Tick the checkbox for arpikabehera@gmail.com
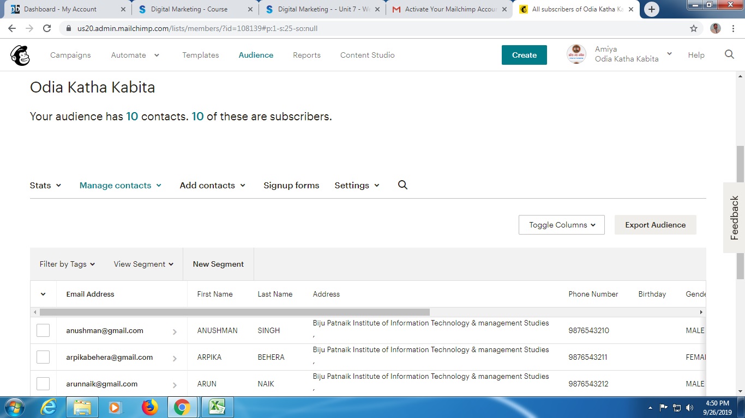The image size is (745, 418). [x=43, y=357]
